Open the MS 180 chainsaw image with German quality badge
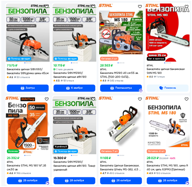The image size is (192, 187). point(121,33)
